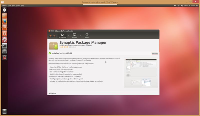Close the Ubuntu Software Center window
The image size is (200, 116).
tap(49, 31)
